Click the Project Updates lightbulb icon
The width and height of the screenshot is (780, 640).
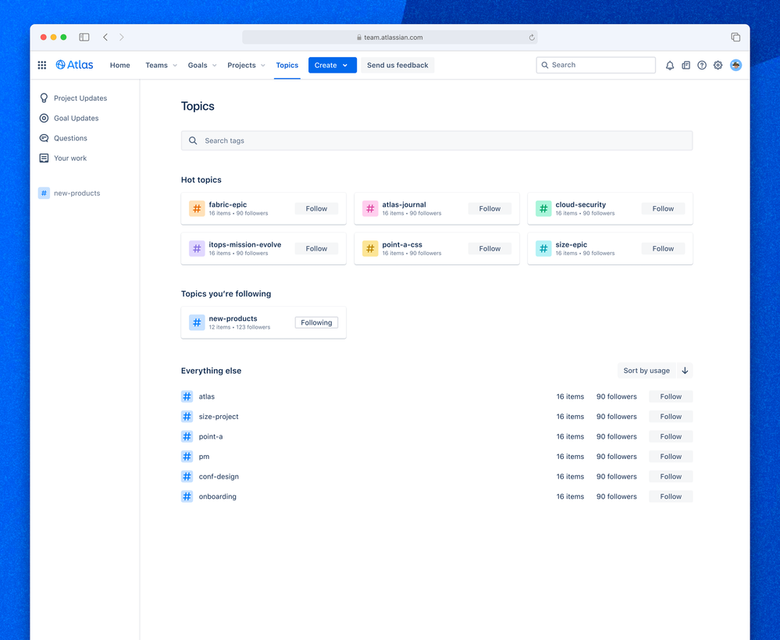point(44,98)
